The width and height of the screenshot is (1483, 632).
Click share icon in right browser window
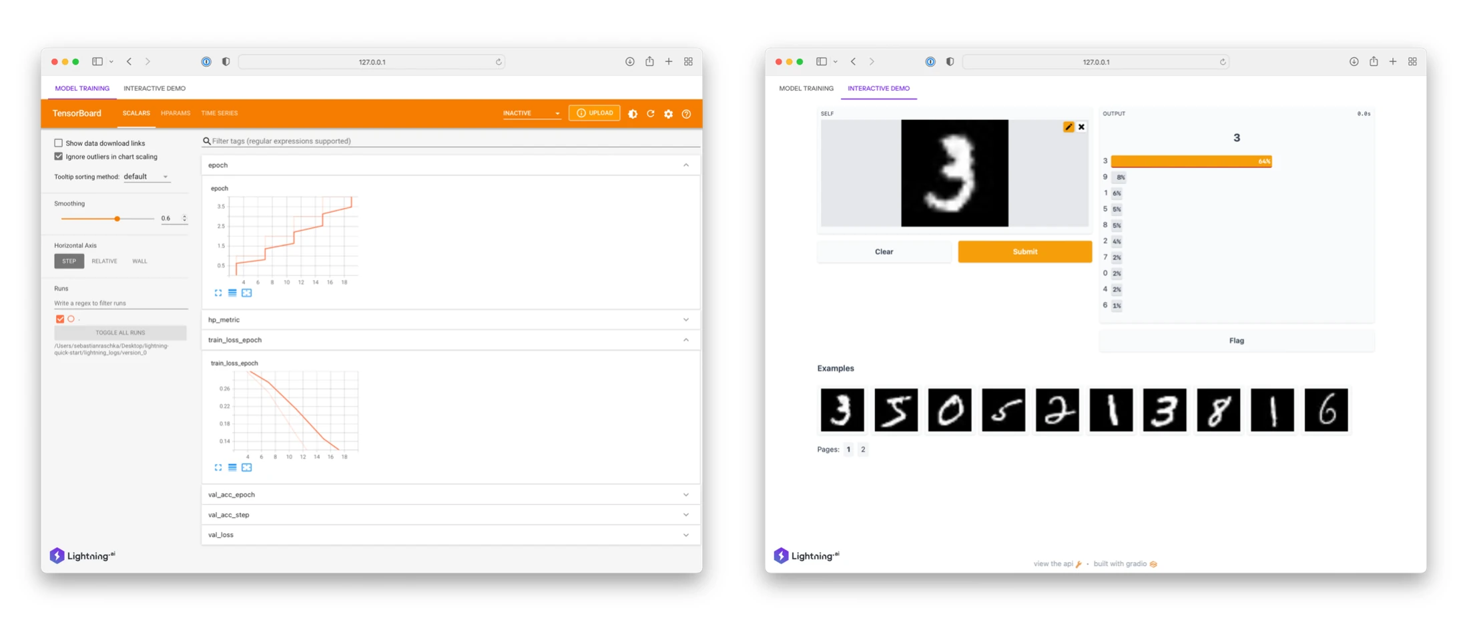(x=1374, y=61)
